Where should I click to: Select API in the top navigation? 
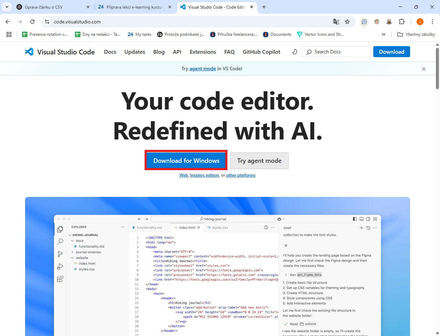click(x=177, y=52)
